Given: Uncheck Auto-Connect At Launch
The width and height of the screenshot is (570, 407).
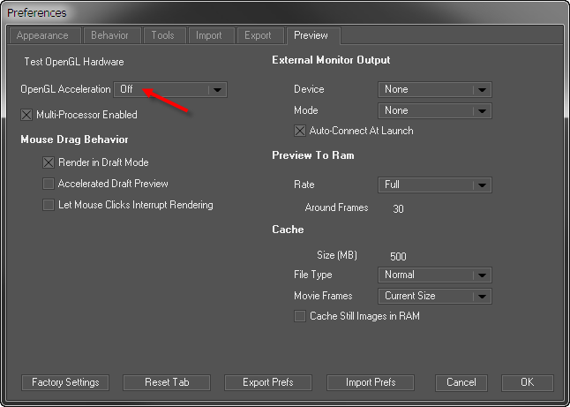Looking at the screenshot, I should point(300,131).
